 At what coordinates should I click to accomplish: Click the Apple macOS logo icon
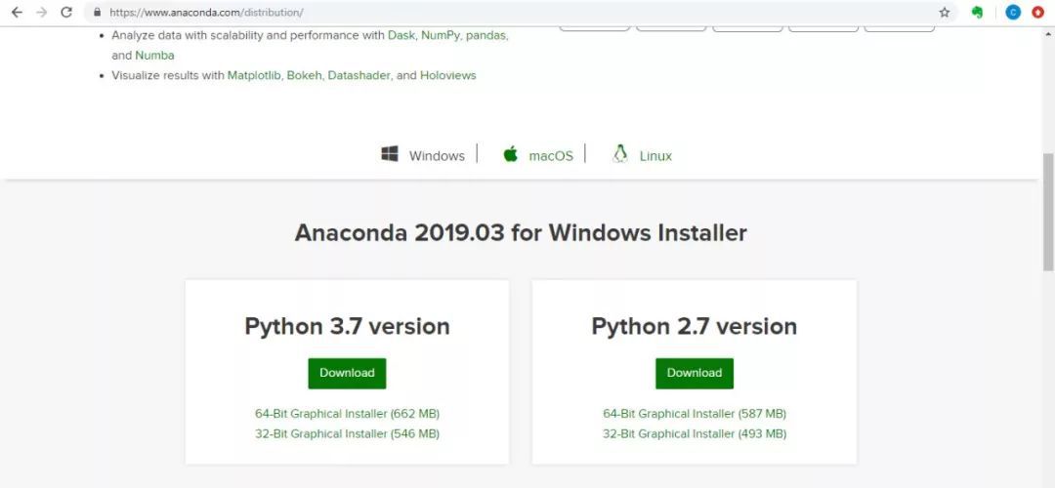click(511, 154)
